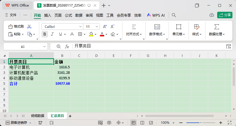
Task: Open the 文件 (File) menu
Action: pyautogui.click(x=11, y=15)
